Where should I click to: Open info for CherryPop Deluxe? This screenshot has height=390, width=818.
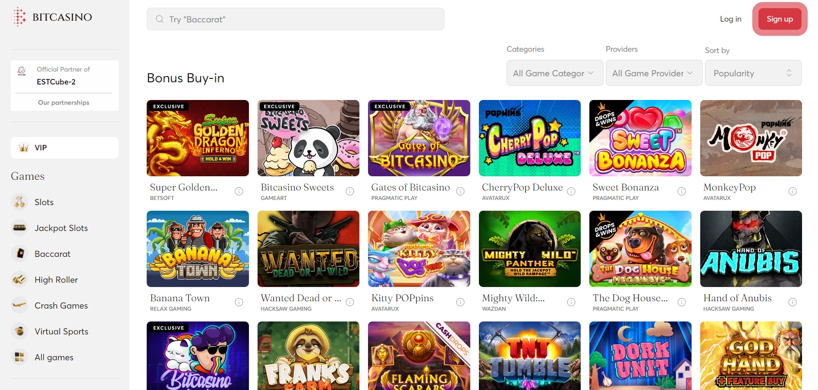click(571, 191)
